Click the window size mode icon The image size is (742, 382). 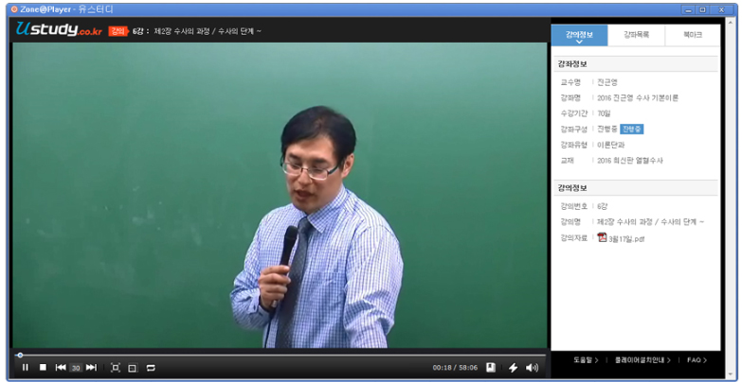133,367
